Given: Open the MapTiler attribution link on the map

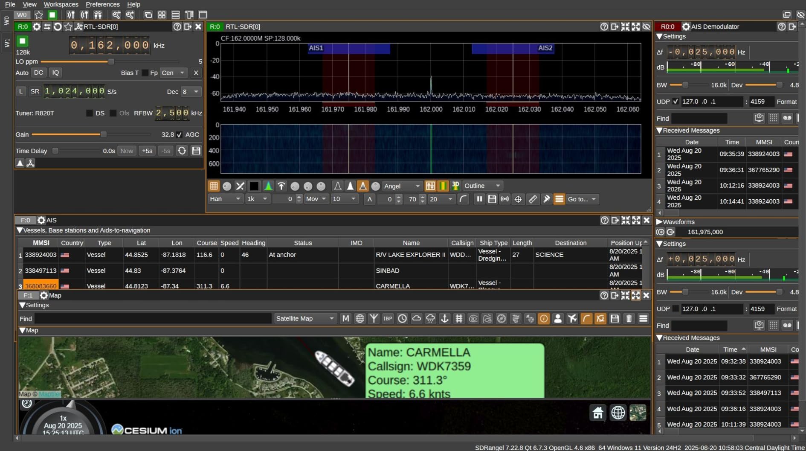Looking at the screenshot, I should [x=50, y=394].
